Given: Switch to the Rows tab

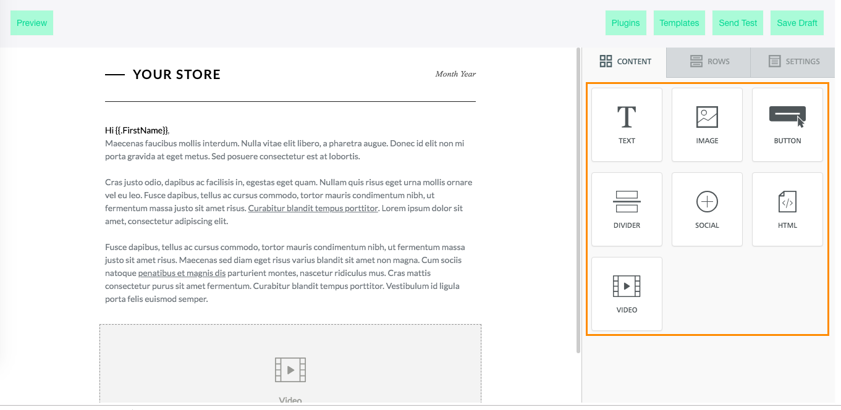Looking at the screenshot, I should (709, 62).
